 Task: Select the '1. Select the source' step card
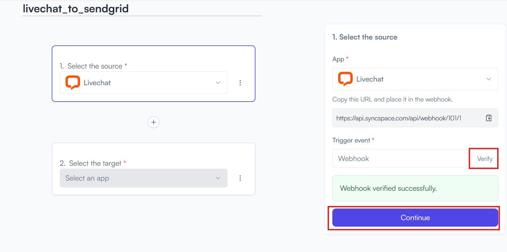154,74
